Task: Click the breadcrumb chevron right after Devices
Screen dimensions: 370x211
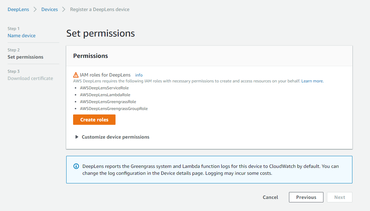Action: pos(64,9)
